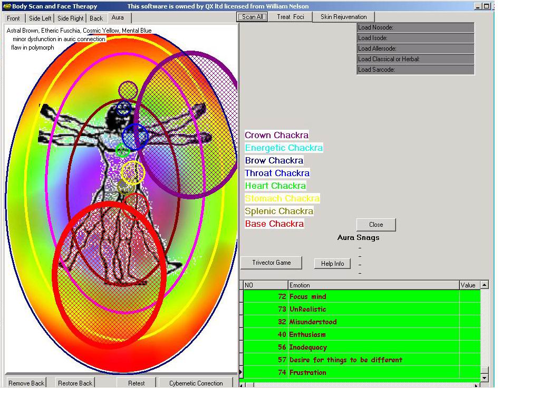Sort by the NO column header

(266, 285)
